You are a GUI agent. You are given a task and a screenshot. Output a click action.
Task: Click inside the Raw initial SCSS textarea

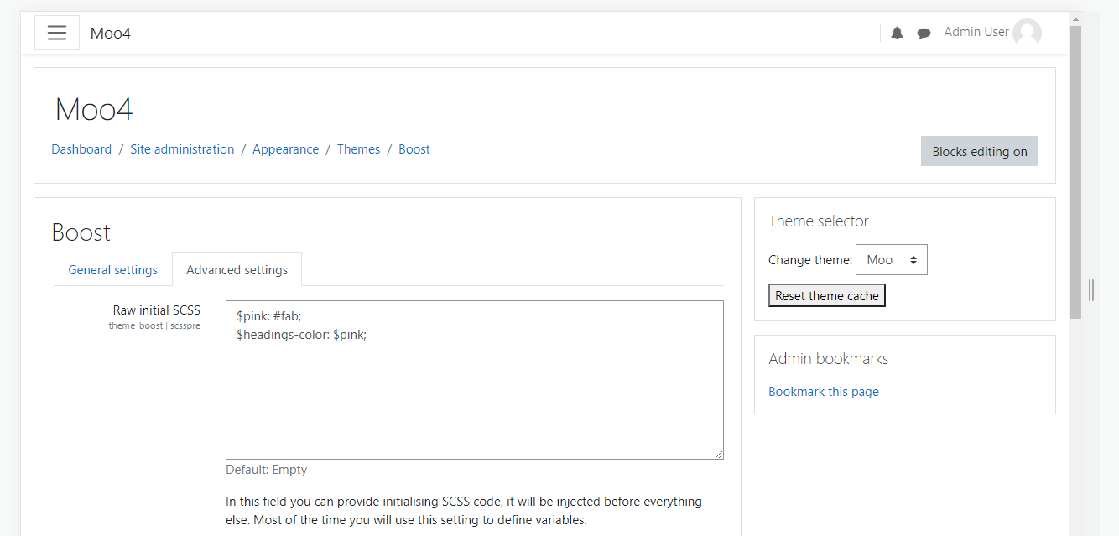point(475,380)
